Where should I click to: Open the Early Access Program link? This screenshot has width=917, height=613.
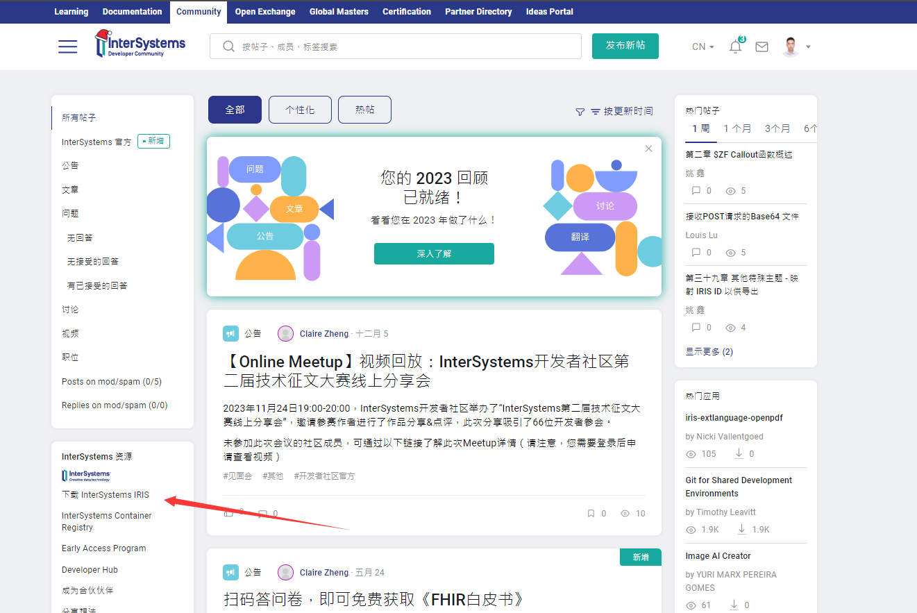[x=104, y=548]
